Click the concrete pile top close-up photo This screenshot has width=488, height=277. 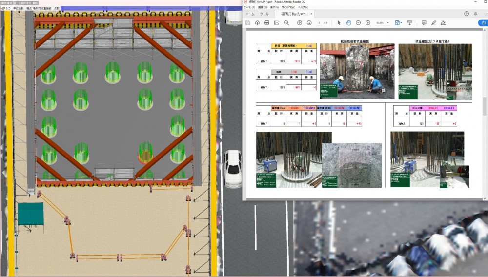(x=352, y=165)
